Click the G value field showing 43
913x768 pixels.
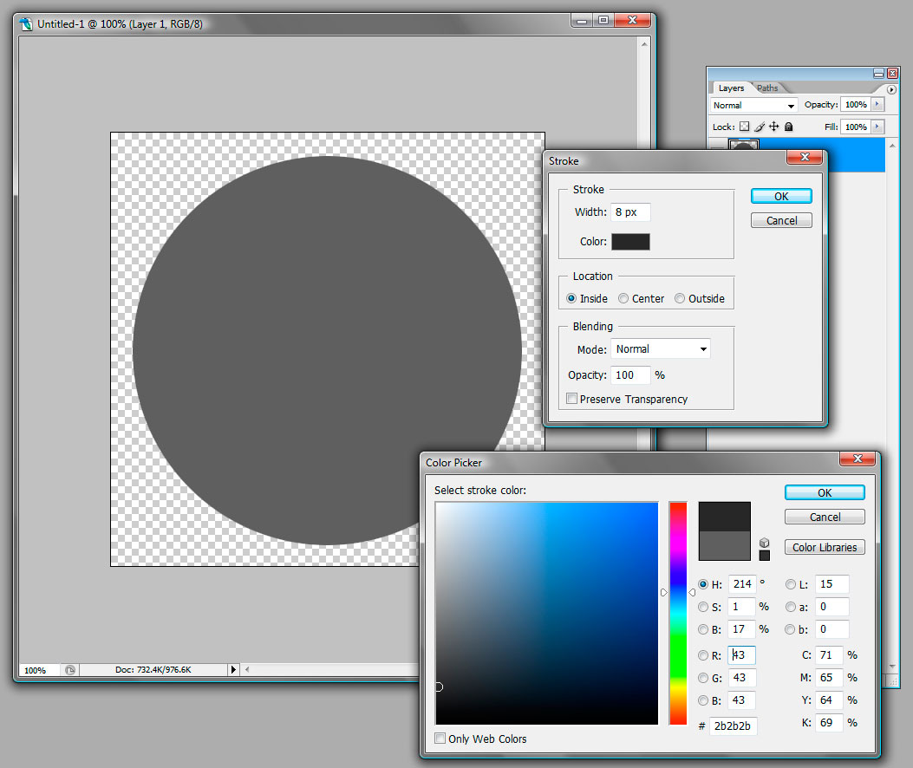pyautogui.click(x=742, y=678)
